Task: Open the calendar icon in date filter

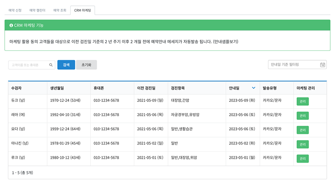Action: (322, 65)
